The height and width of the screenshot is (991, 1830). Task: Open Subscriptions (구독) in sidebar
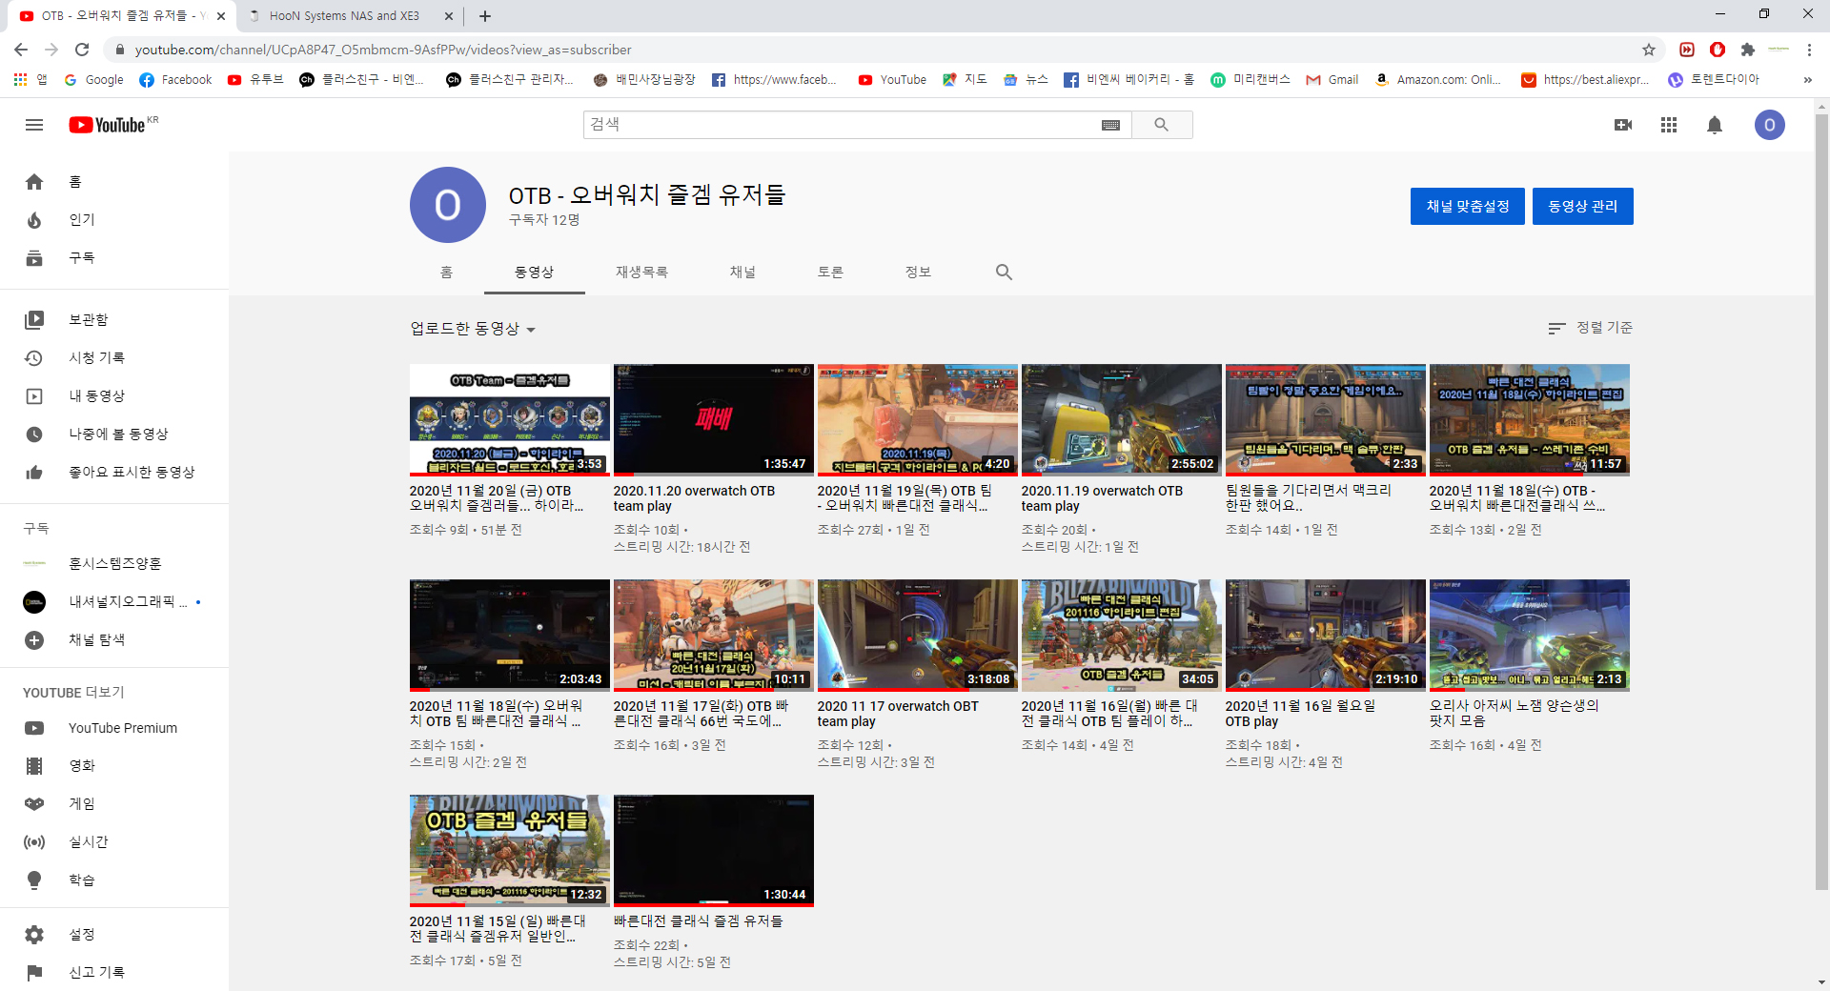pyautogui.click(x=114, y=258)
